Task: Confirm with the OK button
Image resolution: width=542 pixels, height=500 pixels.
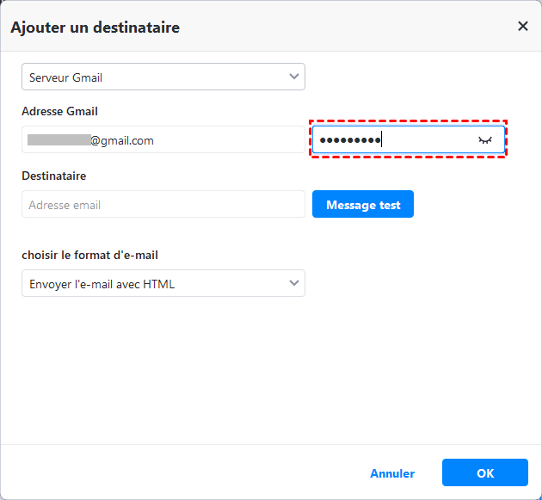Action: (x=484, y=472)
